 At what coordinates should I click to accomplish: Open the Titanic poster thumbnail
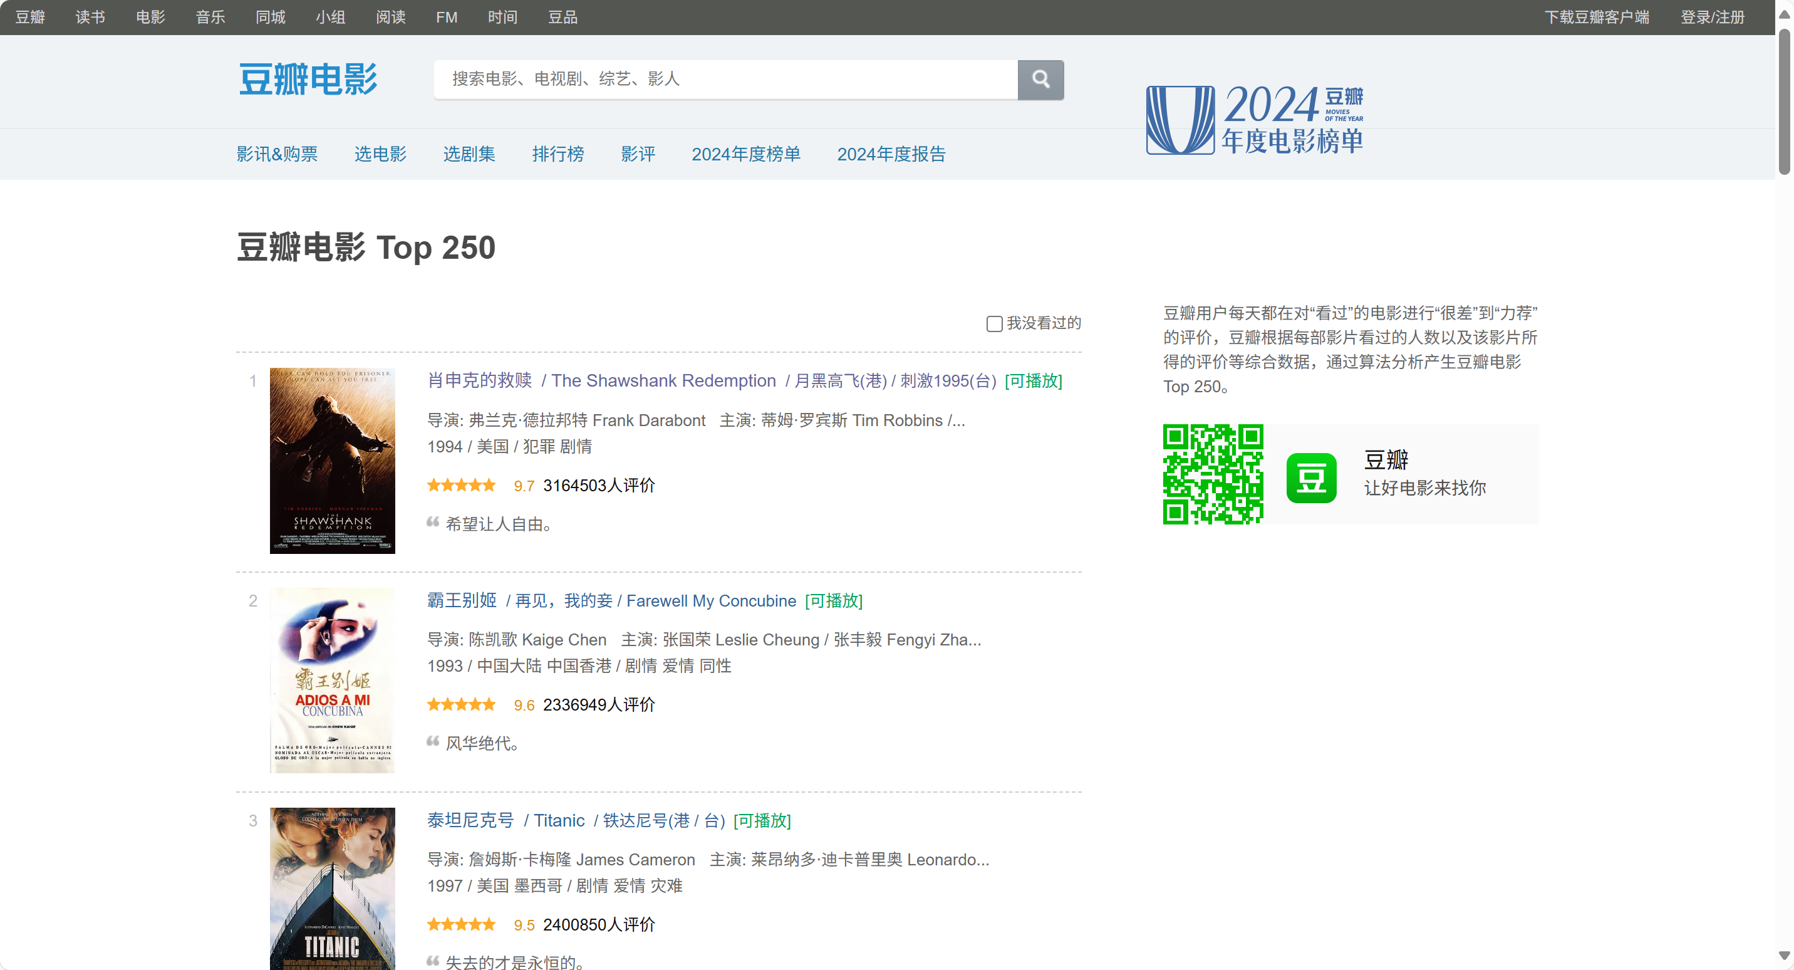click(x=332, y=889)
